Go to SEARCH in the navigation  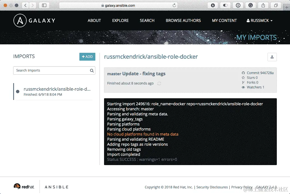click(x=147, y=20)
